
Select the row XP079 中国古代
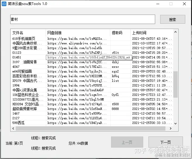pos(92,81)
